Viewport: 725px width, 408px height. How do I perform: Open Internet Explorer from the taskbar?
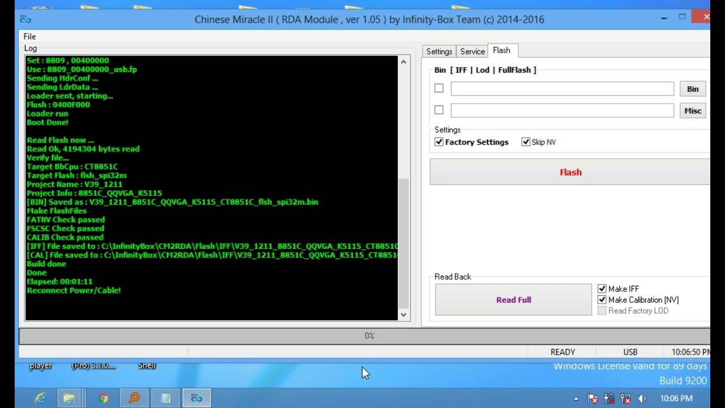40,398
